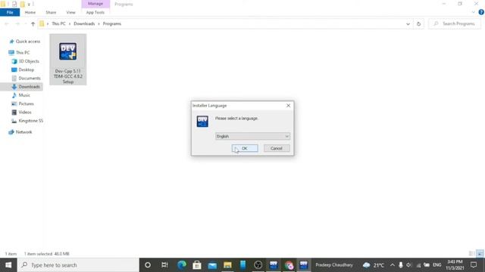
Task: Click Cancel in the Installer Language dialog
Action: [x=277, y=148]
